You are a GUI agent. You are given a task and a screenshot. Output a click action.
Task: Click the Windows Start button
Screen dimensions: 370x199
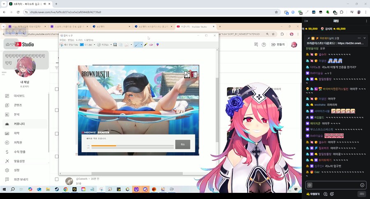click(x=4, y=189)
